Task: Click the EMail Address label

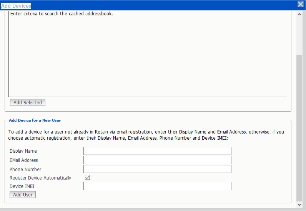Action: click(x=24, y=160)
